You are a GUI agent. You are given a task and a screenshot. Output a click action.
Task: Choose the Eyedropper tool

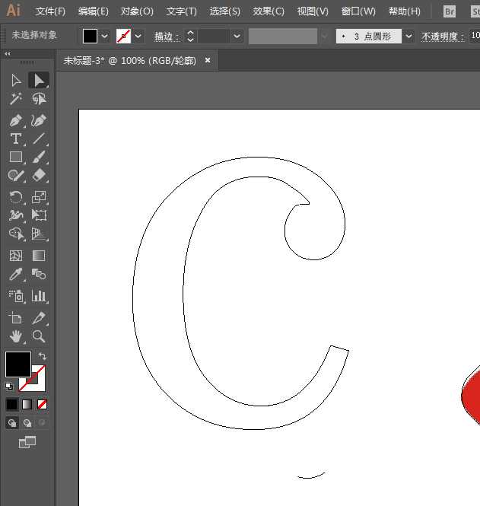click(x=15, y=274)
